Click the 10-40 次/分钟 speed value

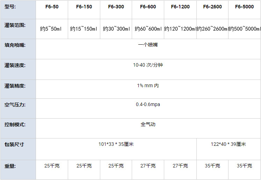point(148,65)
